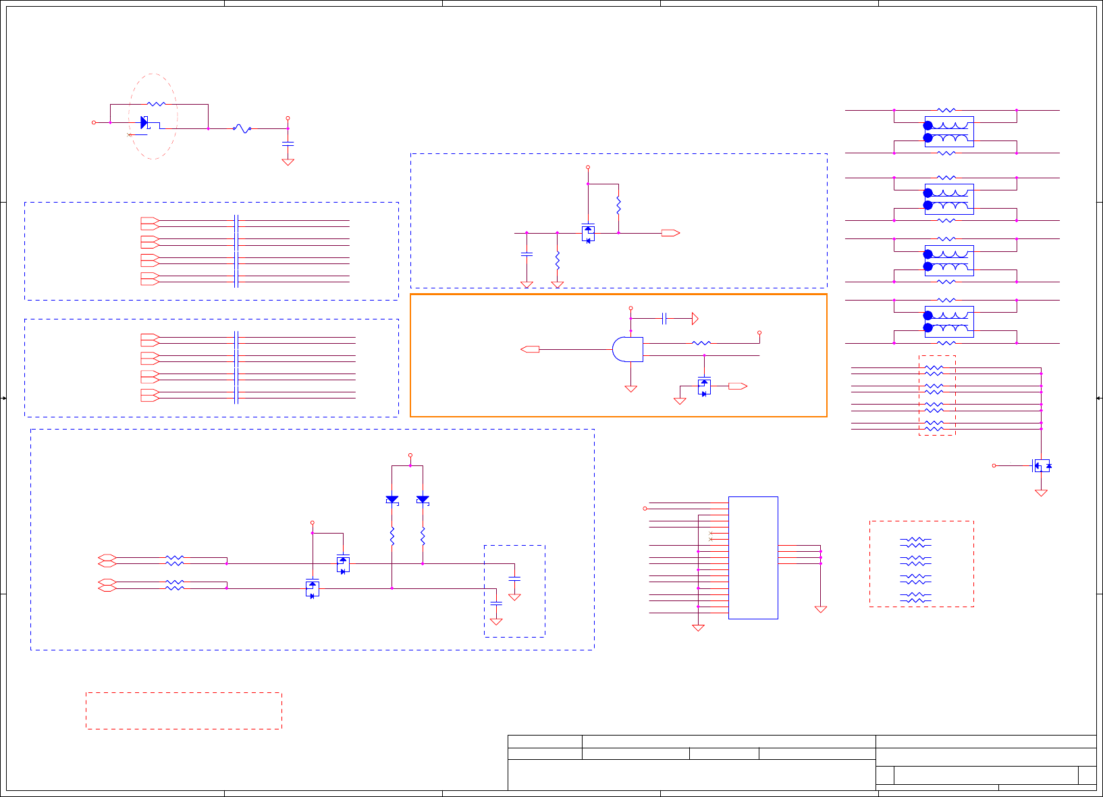Click the MOSFET in the upper-middle dashed block
The image size is (1103, 797).
588,233
